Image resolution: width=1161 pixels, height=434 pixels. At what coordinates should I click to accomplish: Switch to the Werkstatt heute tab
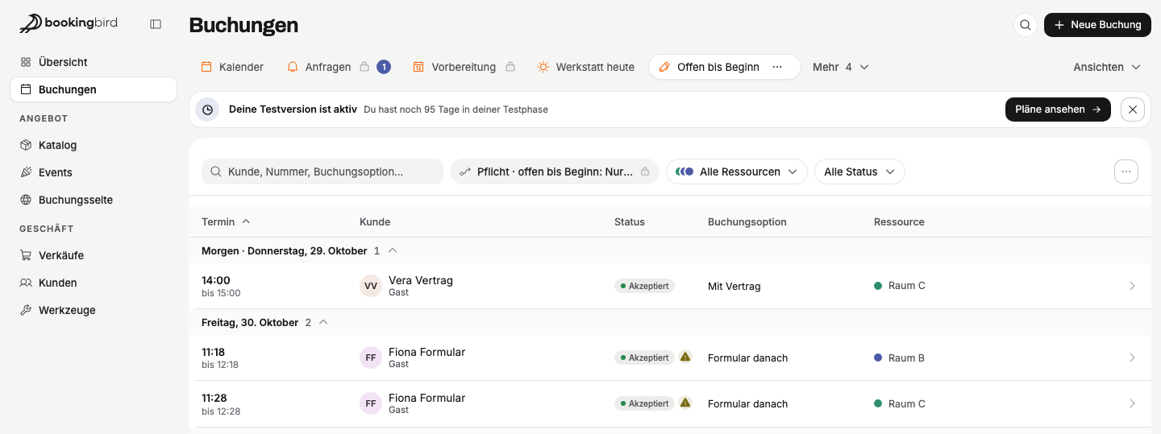tap(586, 67)
